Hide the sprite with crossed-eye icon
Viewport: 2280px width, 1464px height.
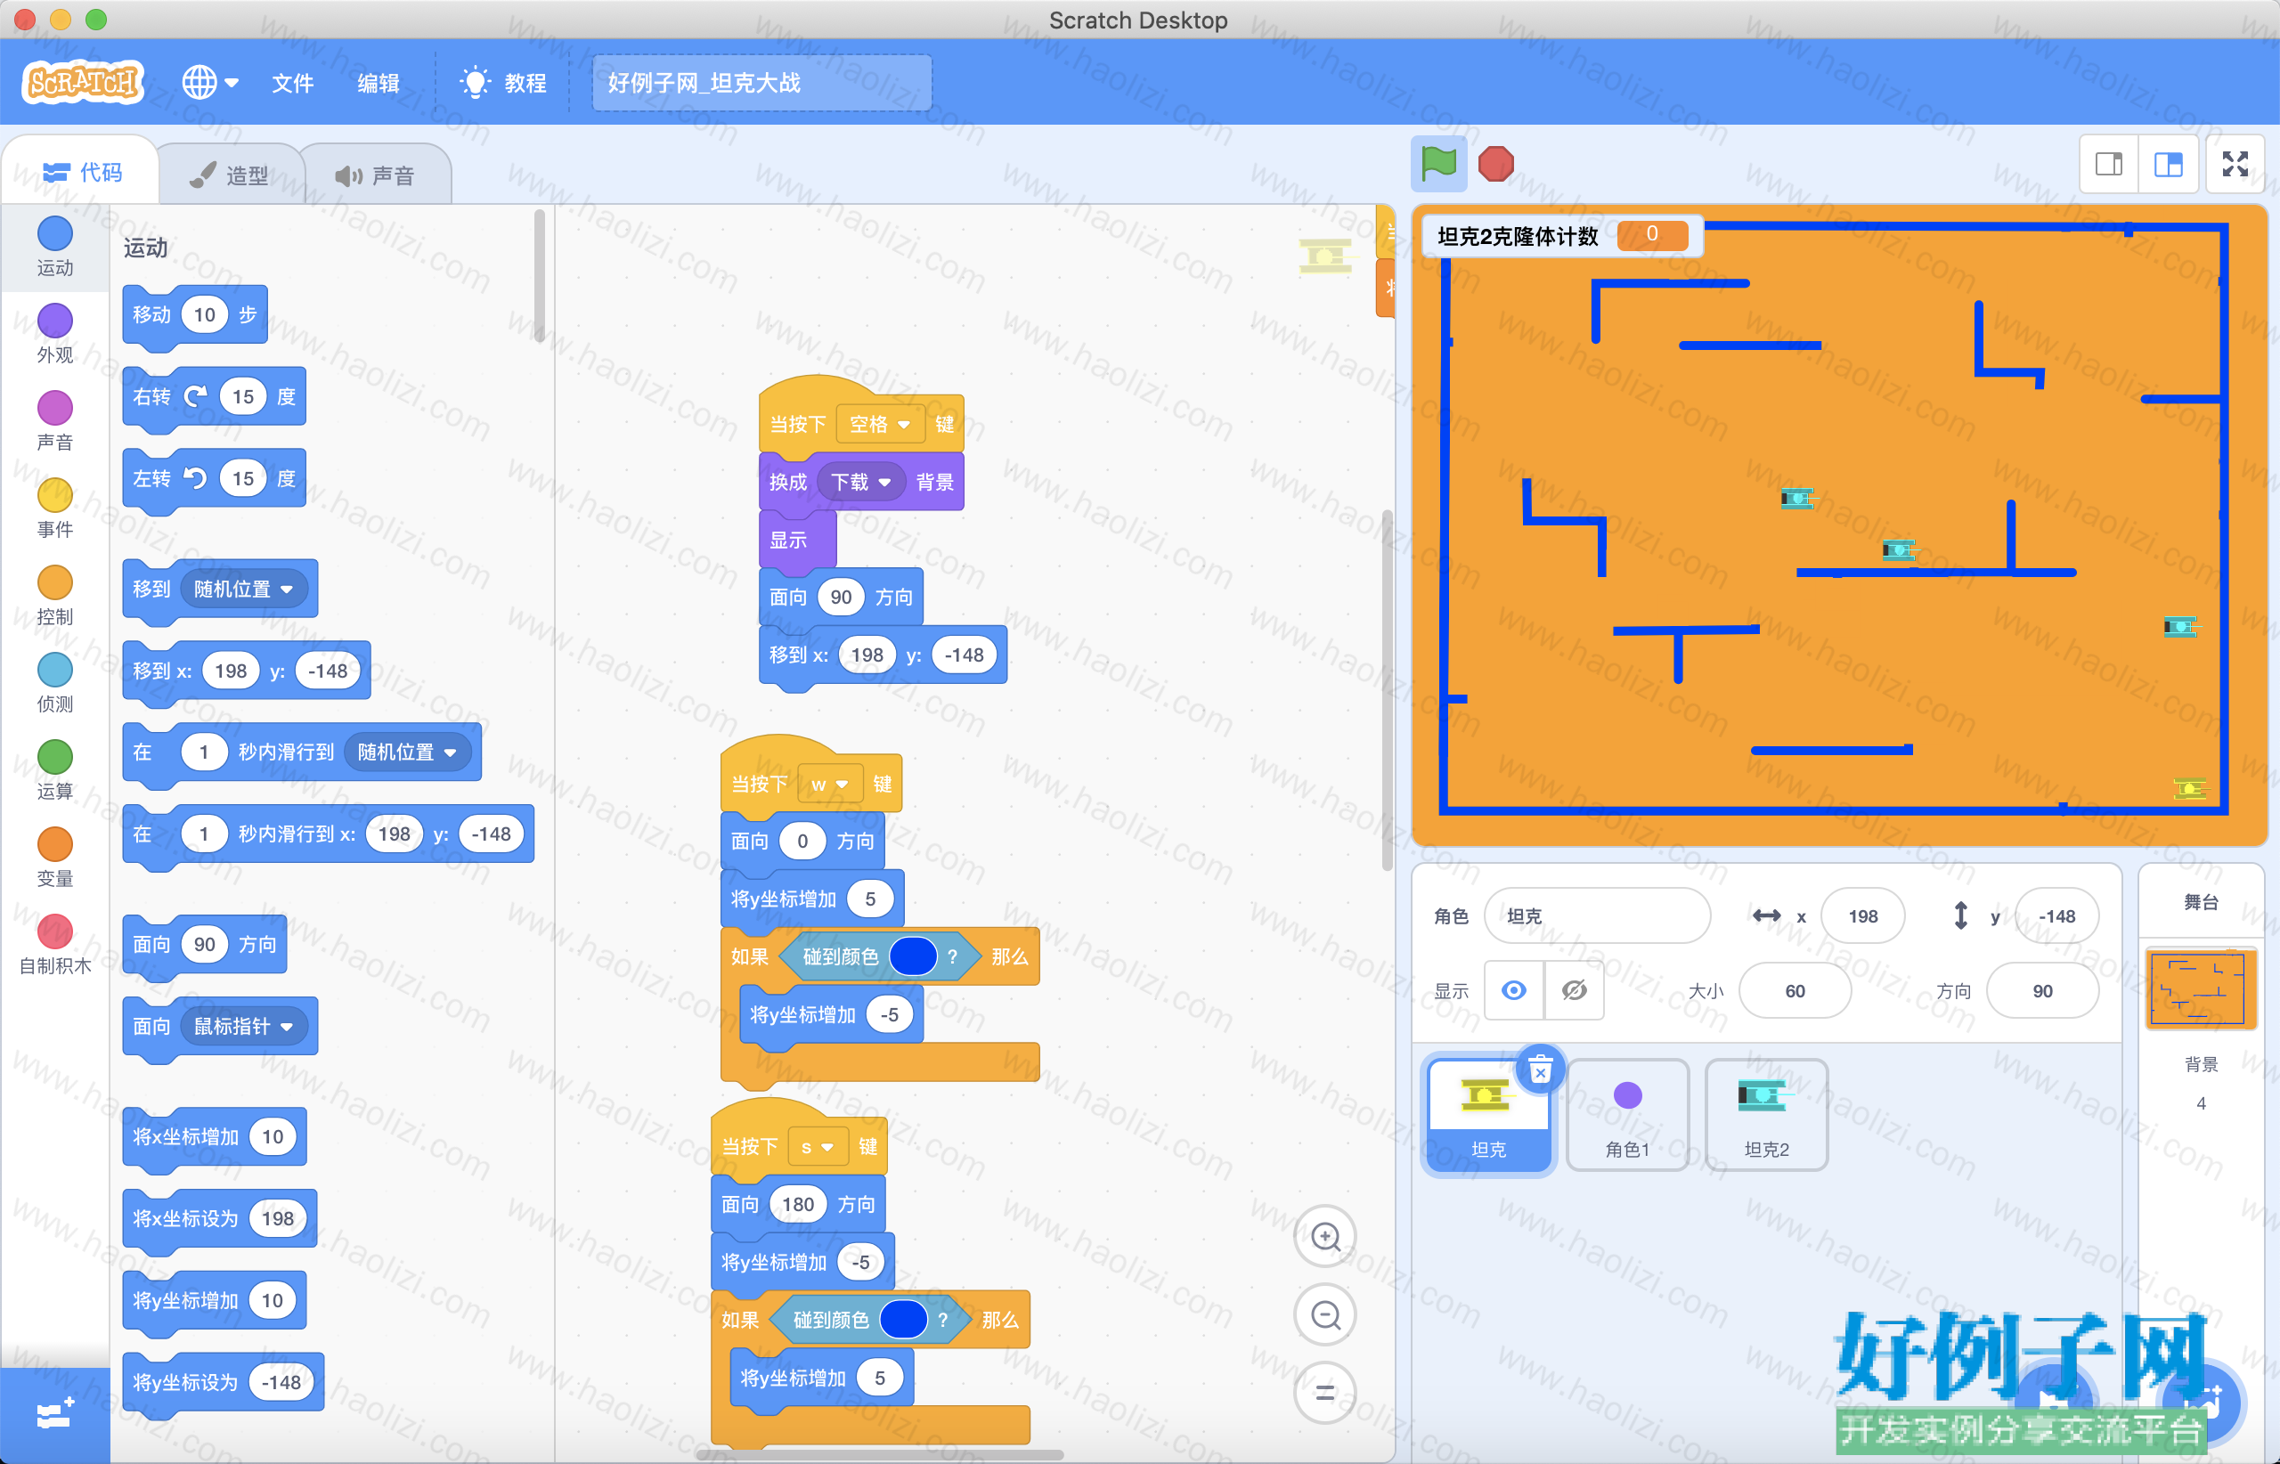(x=1574, y=990)
